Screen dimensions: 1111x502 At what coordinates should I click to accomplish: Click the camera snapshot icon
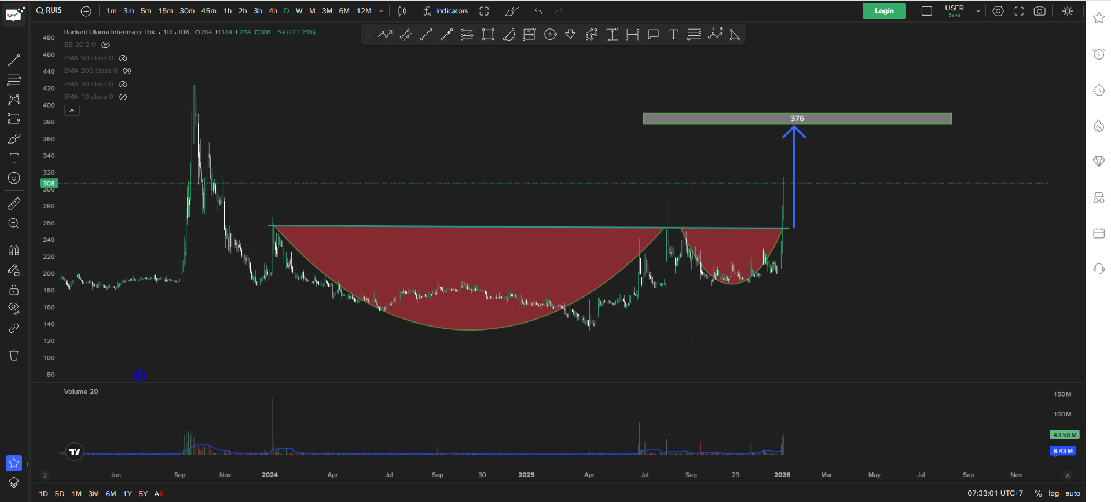pos(1039,11)
